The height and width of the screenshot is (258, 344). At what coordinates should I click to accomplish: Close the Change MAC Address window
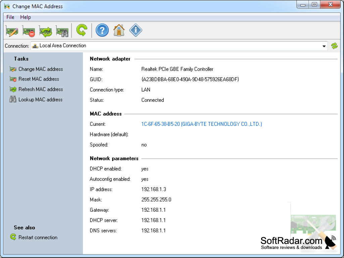coord(330,4)
